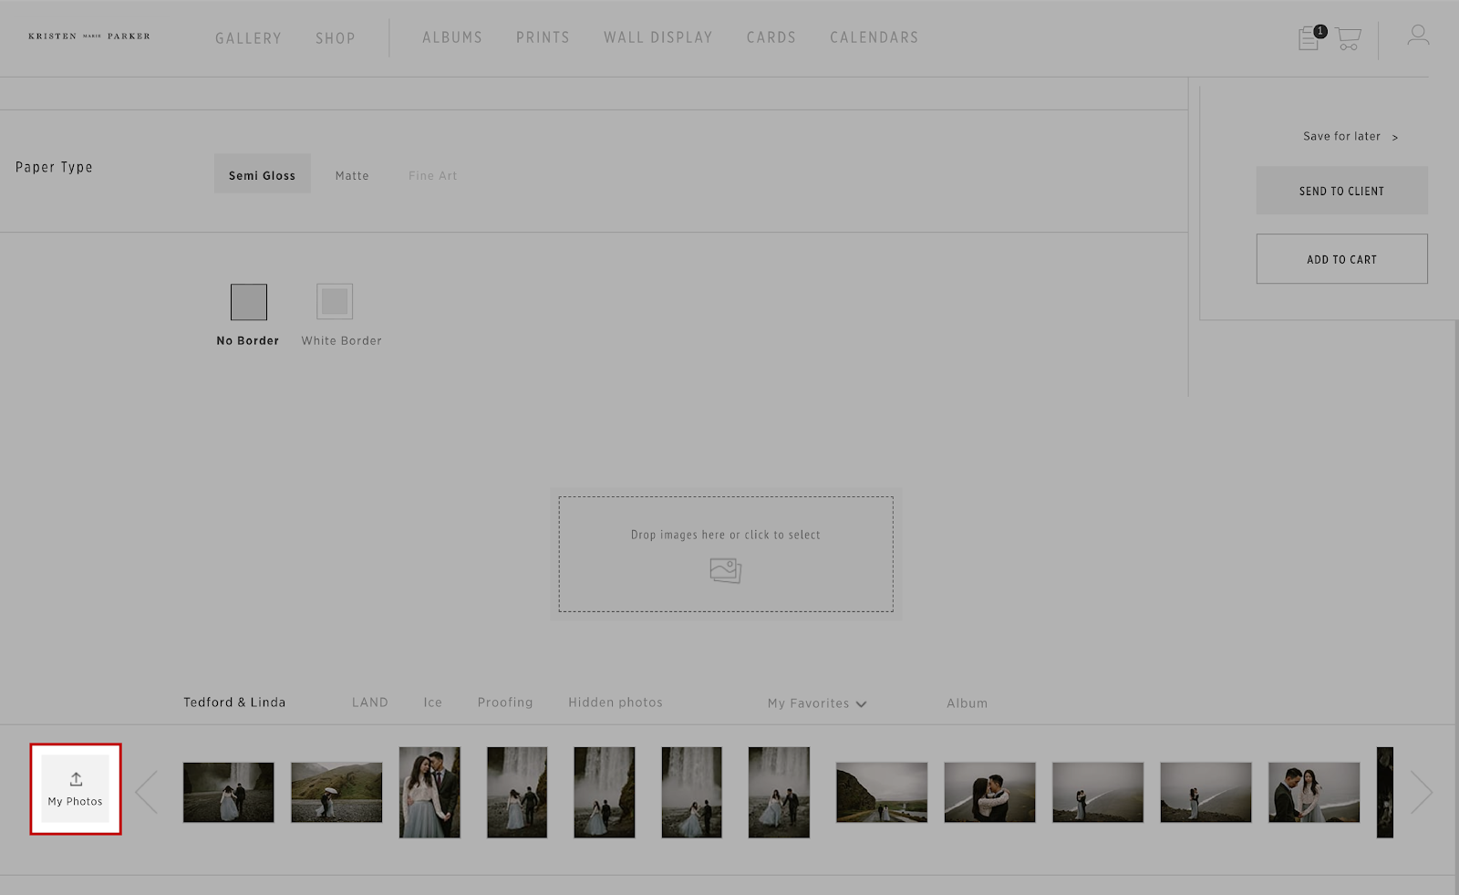This screenshot has width=1459, height=895.
Task: Expand the My Favorites dropdown
Action: coord(817,703)
